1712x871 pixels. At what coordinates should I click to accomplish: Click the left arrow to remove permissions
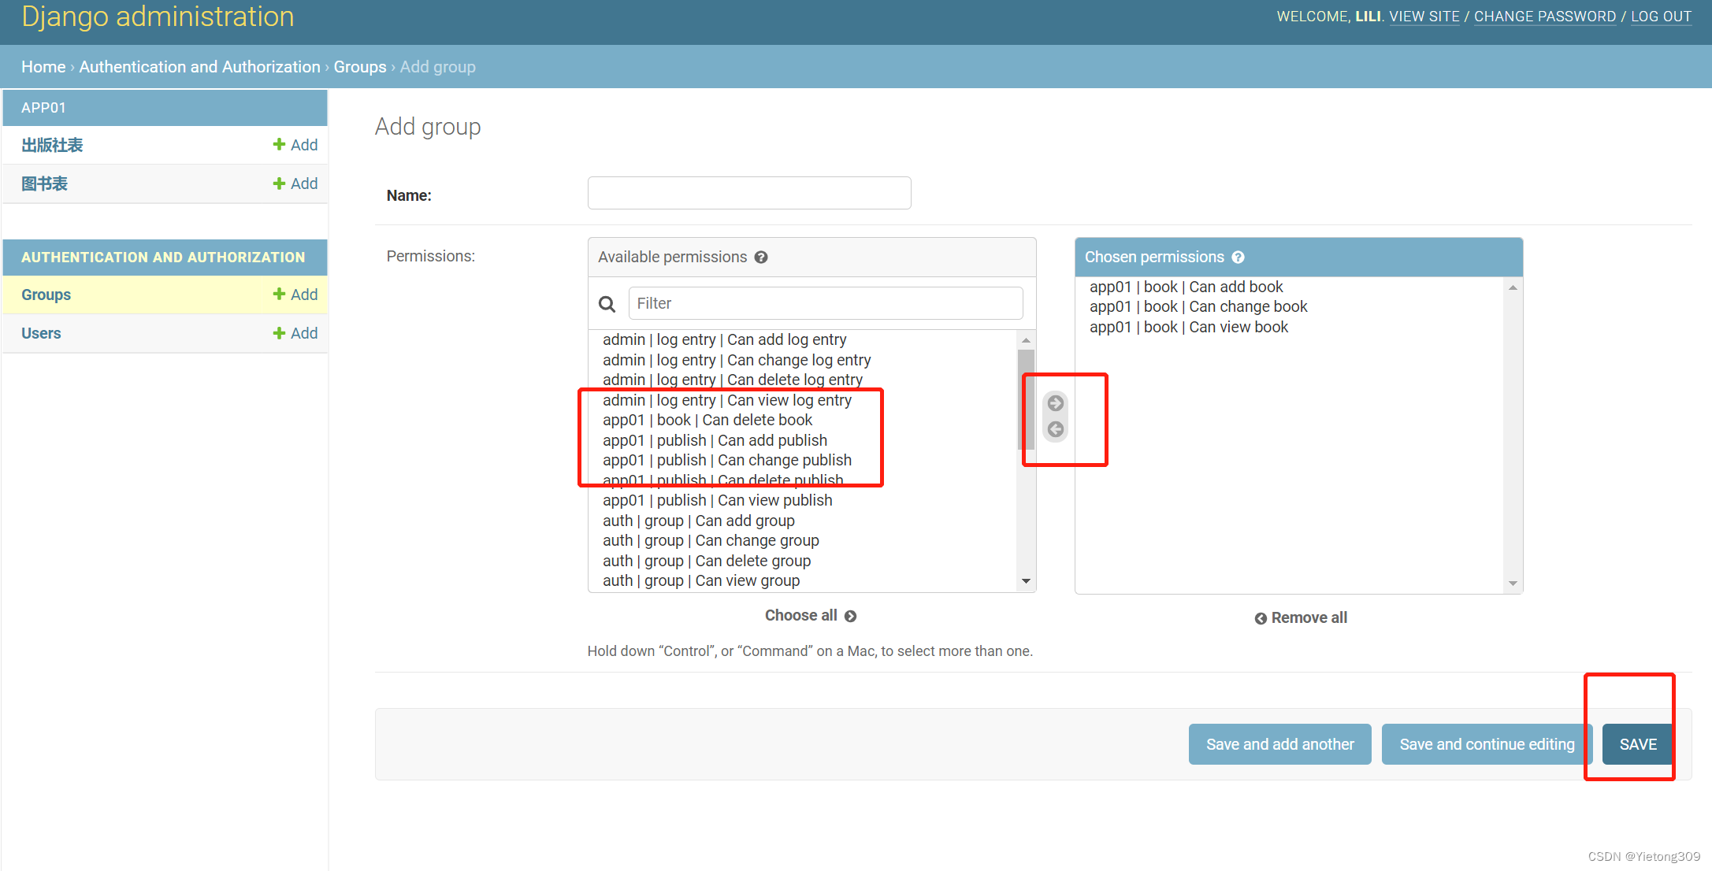1056,429
